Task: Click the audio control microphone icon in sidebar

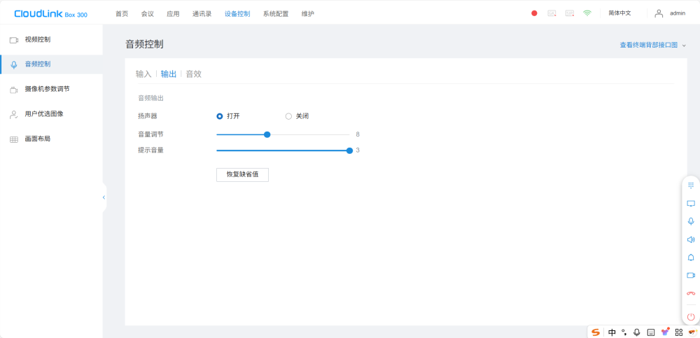Action: click(x=14, y=65)
